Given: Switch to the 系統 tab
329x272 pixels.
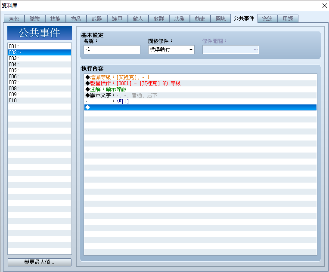Looking at the screenshot, I should pyautogui.click(x=267, y=18).
